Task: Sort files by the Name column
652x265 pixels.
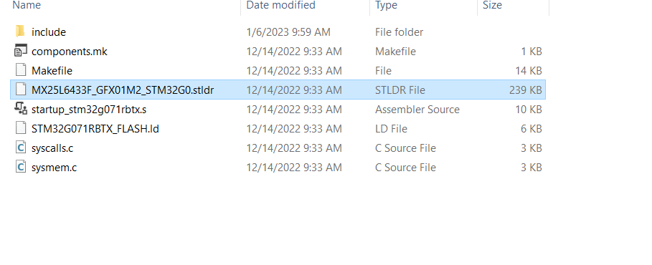Action: pos(27,5)
